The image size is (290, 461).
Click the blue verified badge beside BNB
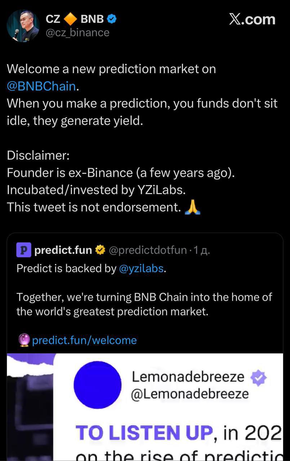[112, 19]
